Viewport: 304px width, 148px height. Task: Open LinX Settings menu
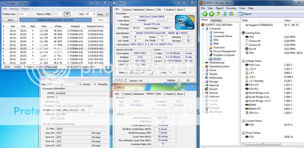(x=14, y=9)
